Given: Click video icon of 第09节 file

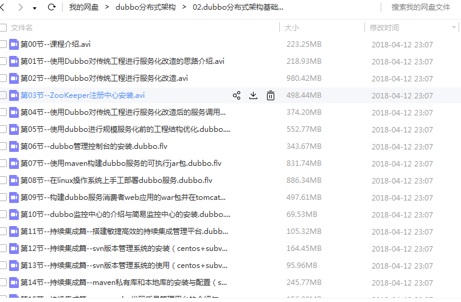Looking at the screenshot, I should click(14, 197).
